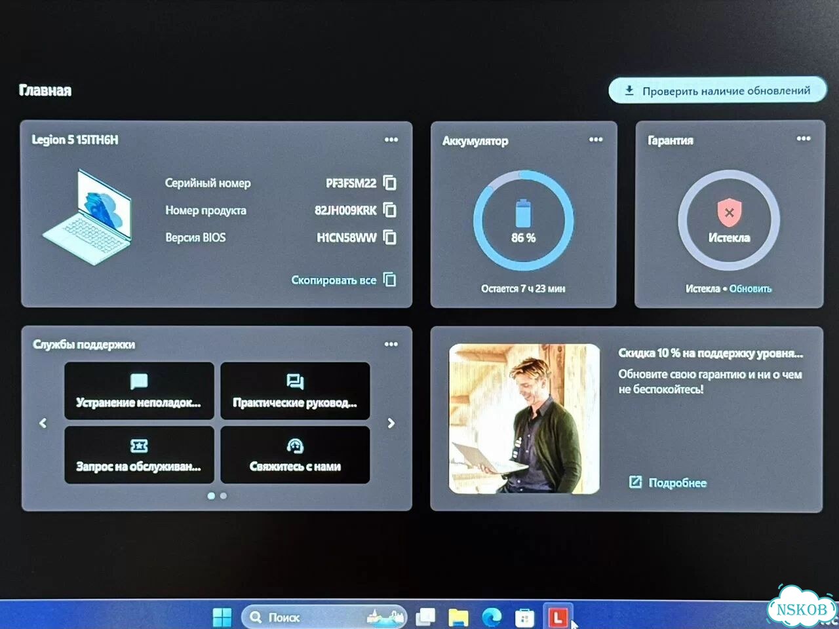839x629 pixels.
Task: Launch Microsoft Edge from the taskbar
Action: [492, 617]
